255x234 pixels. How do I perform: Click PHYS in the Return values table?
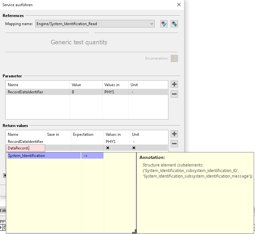[111, 142]
